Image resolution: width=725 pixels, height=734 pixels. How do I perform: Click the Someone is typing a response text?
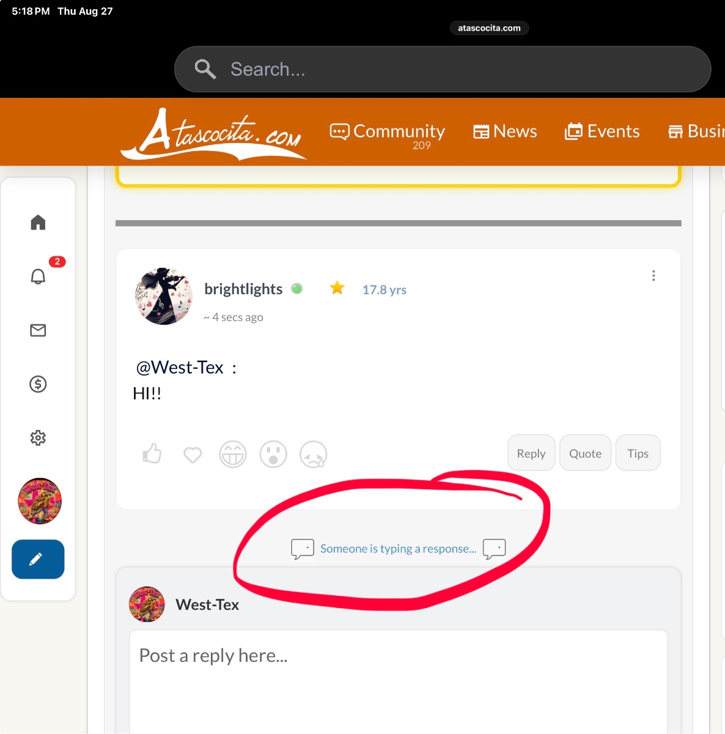pos(398,549)
